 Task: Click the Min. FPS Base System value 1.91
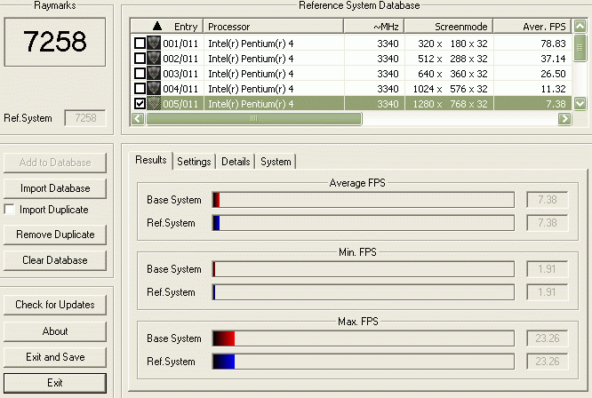point(547,269)
